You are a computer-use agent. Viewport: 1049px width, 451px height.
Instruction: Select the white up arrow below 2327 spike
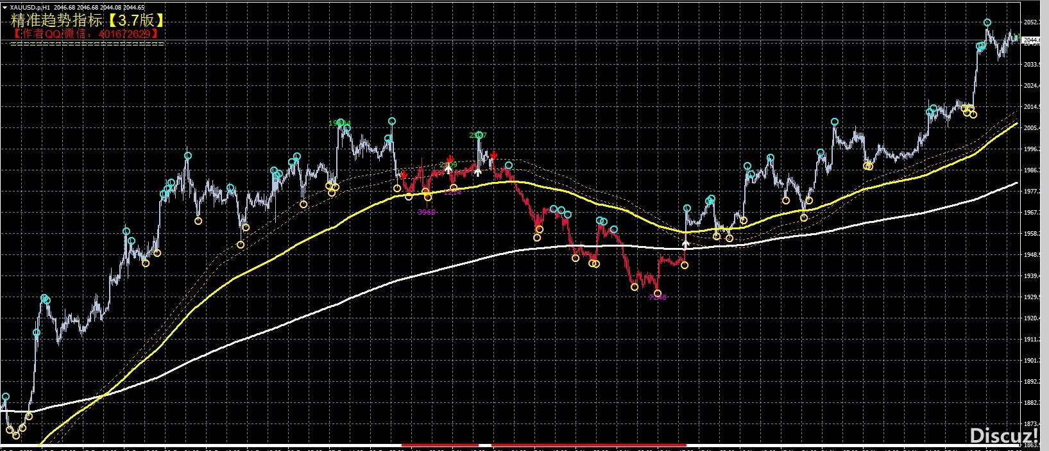point(478,171)
